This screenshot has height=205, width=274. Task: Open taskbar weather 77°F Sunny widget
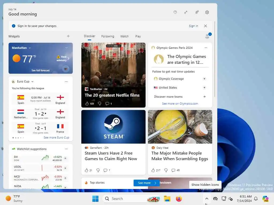click(x=14, y=199)
